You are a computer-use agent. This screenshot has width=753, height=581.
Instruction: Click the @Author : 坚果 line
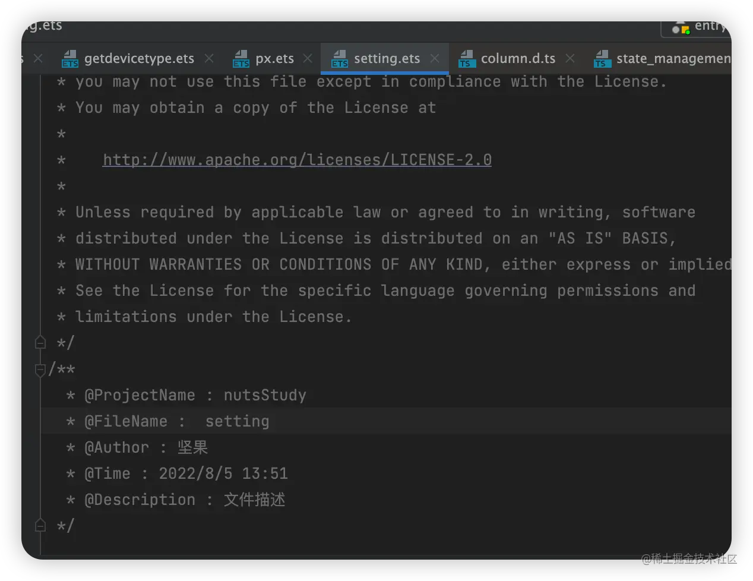pos(137,447)
